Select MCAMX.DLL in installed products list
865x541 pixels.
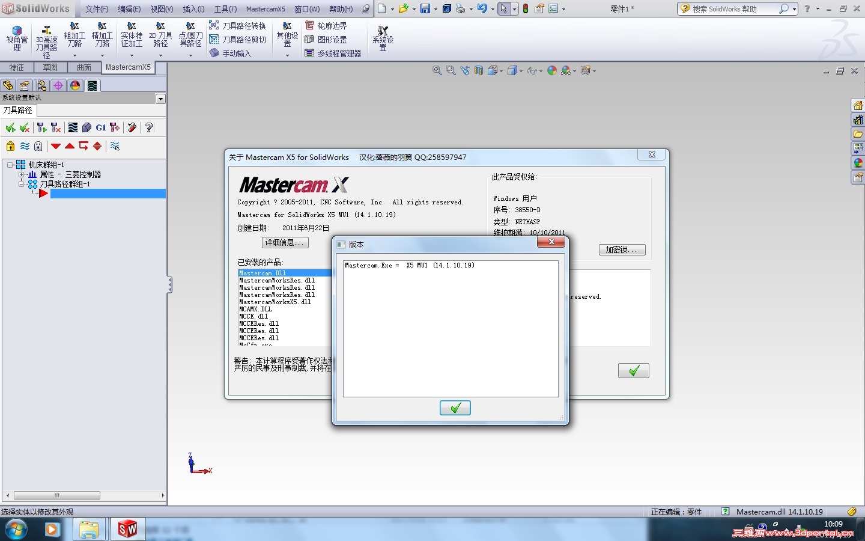click(256, 309)
